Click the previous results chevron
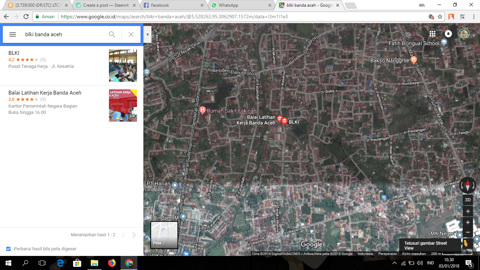Screen dimensions: 480x270 (123, 234)
